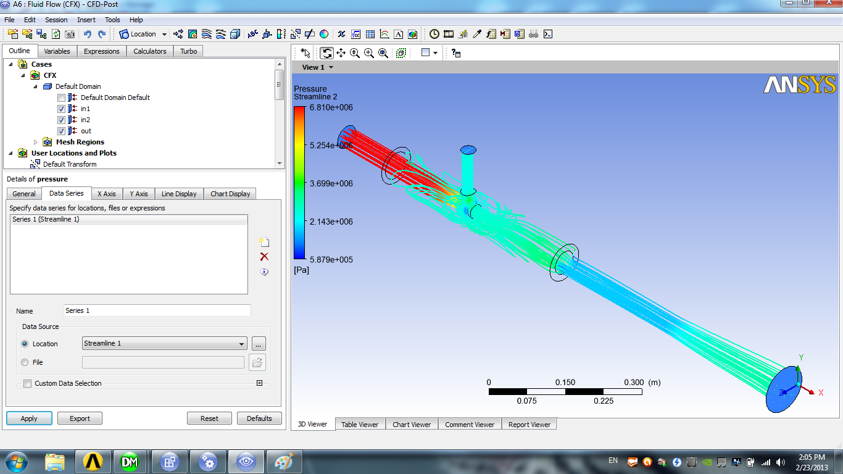Uncheck the in1 boundary checkbox
843x474 pixels.
61,109
